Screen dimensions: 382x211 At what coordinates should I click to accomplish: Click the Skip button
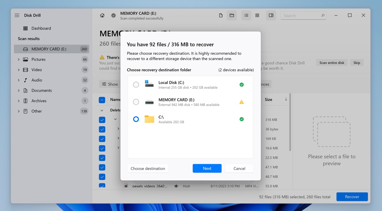pyautogui.click(x=357, y=63)
